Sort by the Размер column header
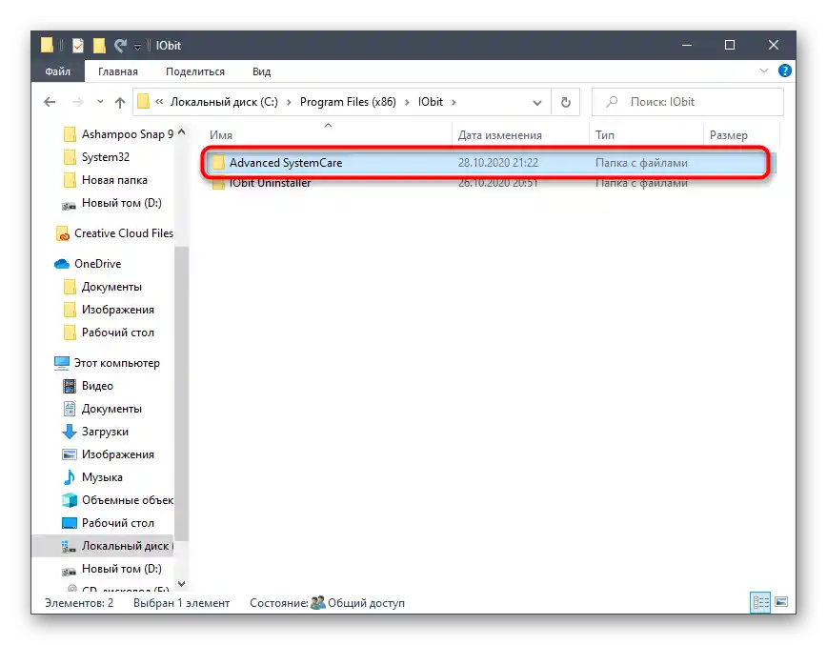 [741, 135]
